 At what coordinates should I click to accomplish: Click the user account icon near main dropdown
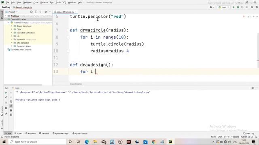point(211,7)
